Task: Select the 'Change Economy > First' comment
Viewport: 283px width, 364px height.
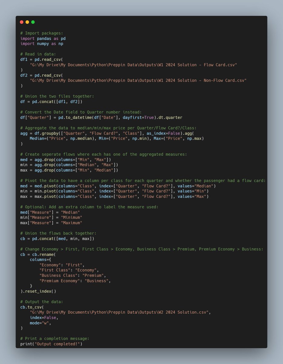Action: point(142,249)
